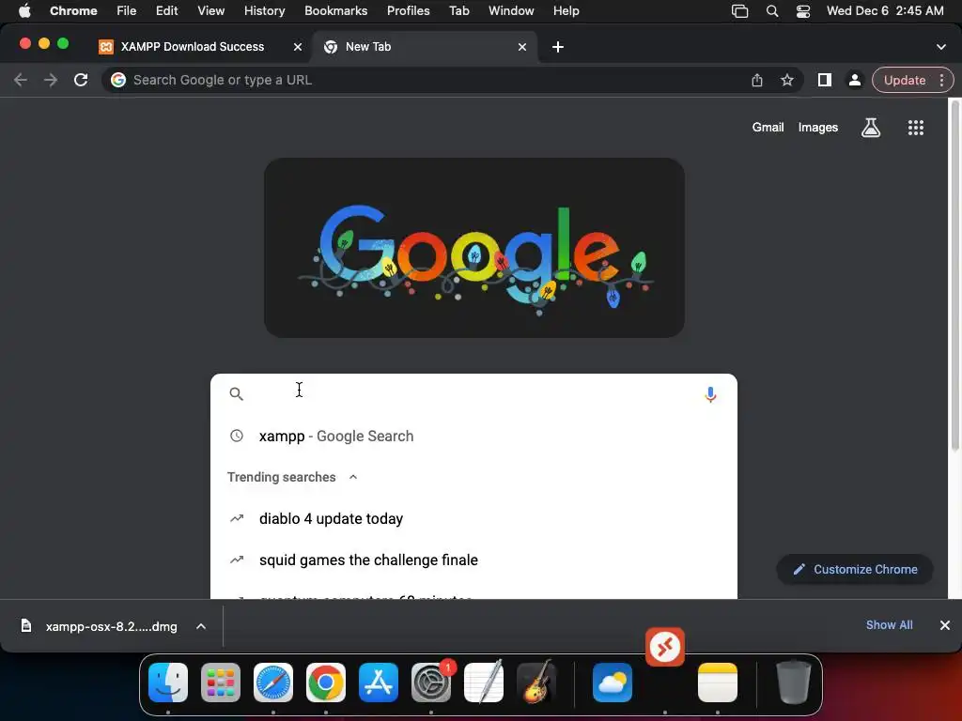Open the Google apps grid
Viewport: 962px width, 721px height.
[915, 128]
